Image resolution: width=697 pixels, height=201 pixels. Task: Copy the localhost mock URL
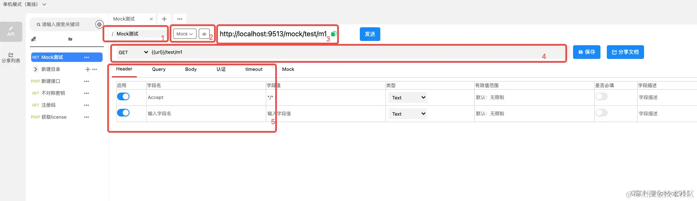(334, 34)
